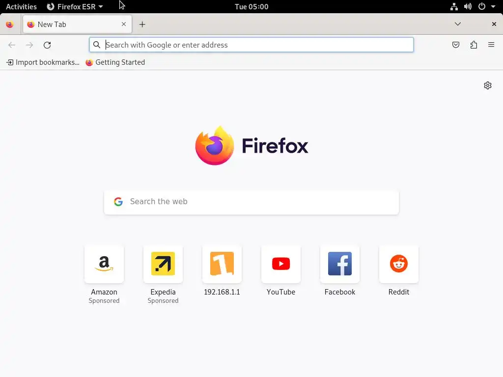This screenshot has height=377, width=503.
Task: Click Import bookmarks in bookmarks toolbar
Action: click(43, 62)
